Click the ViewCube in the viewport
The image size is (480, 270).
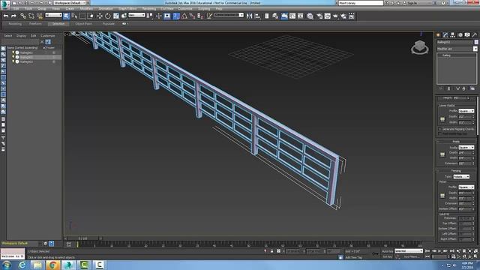point(420,47)
